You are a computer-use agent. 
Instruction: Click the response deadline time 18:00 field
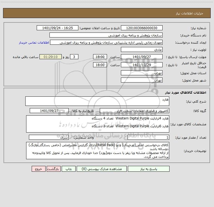click(100, 57)
